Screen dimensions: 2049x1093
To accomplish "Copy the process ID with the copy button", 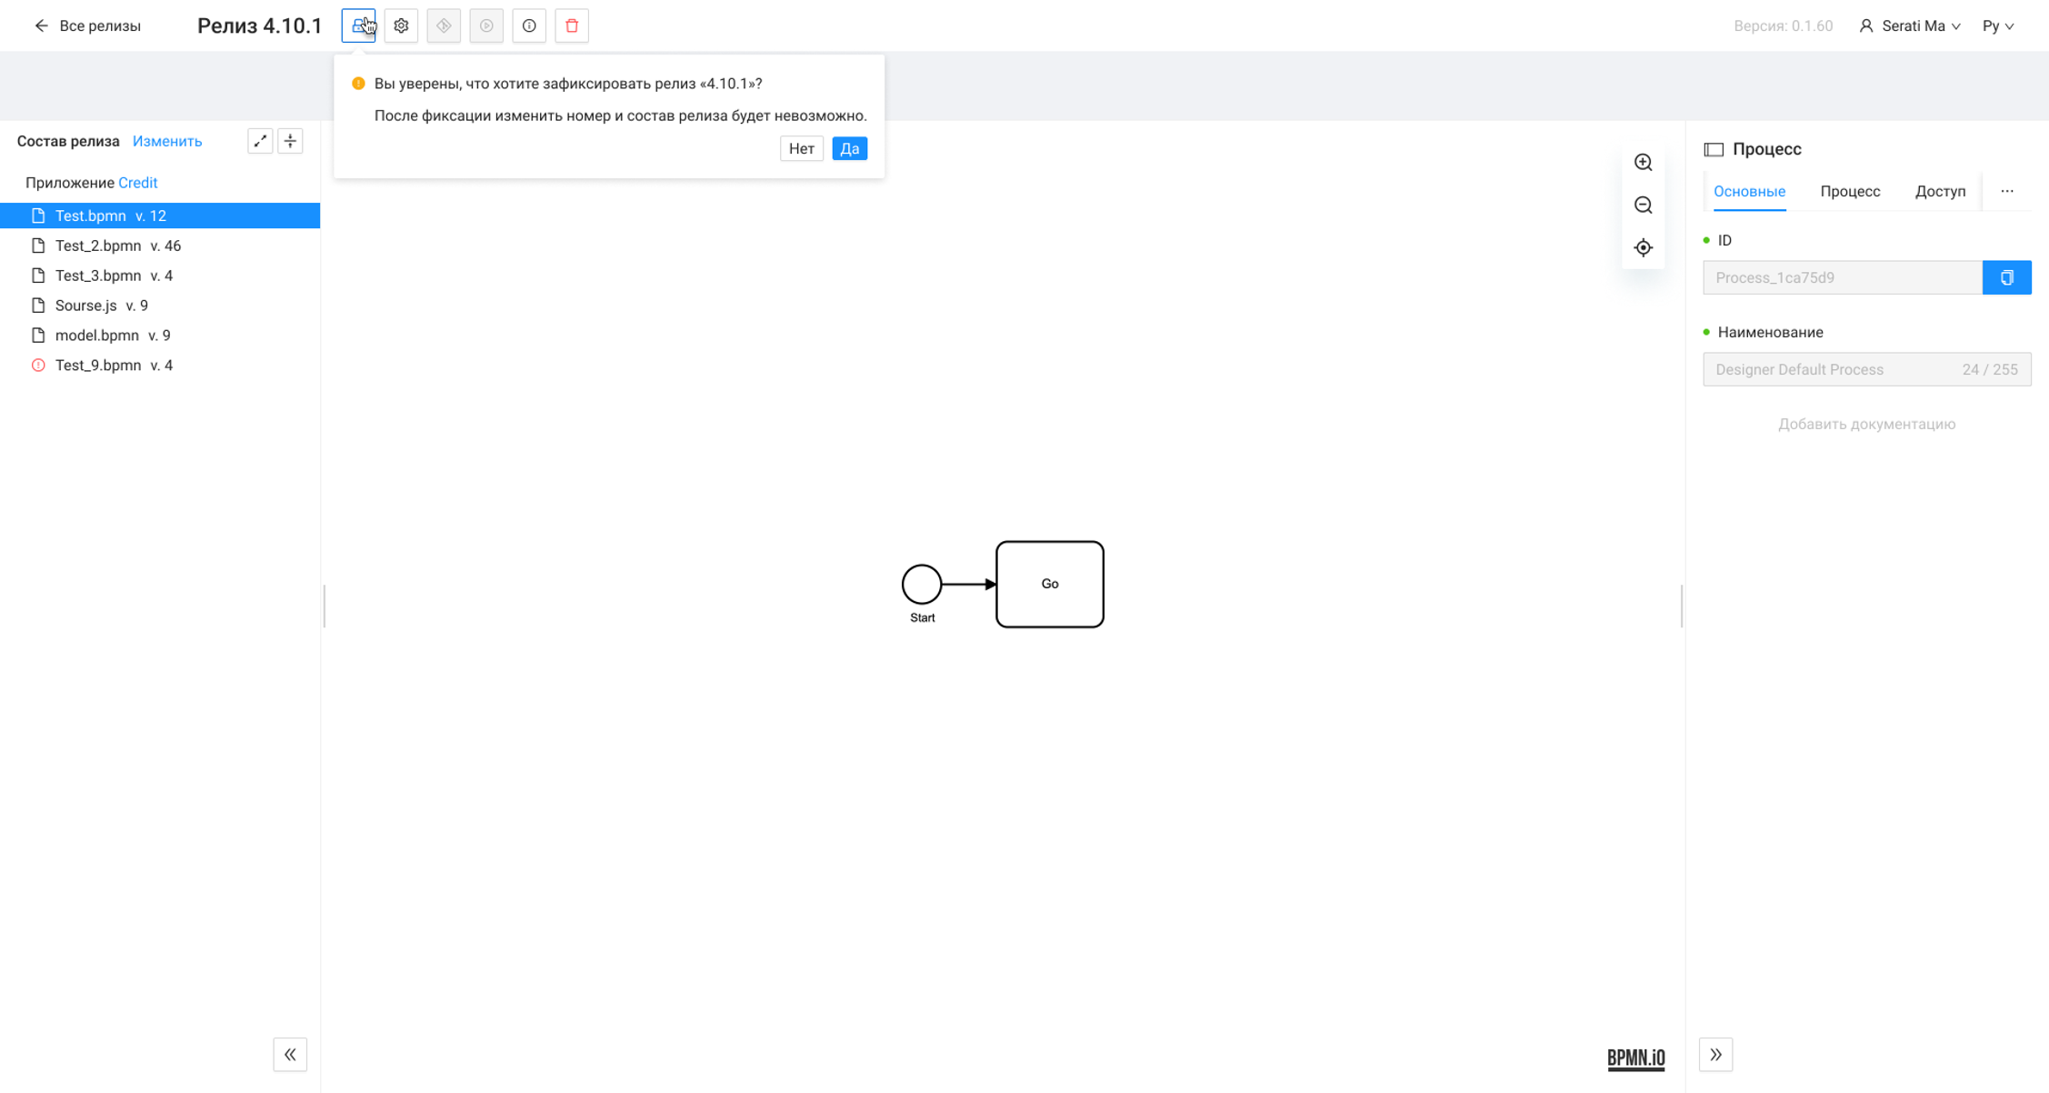I will 2006,277.
